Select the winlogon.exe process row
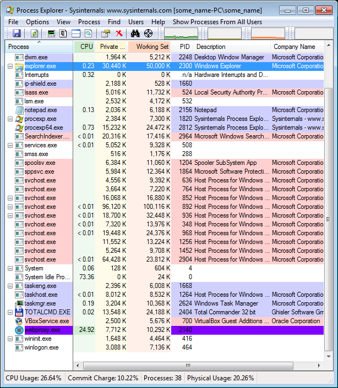 [164, 347]
